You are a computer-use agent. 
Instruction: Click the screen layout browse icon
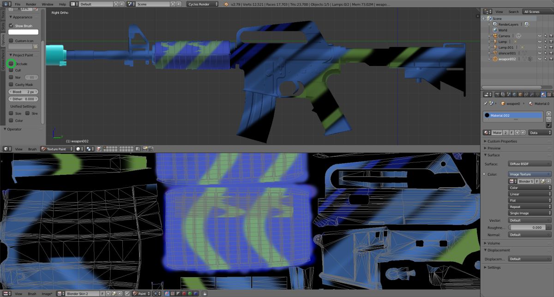(x=74, y=4)
